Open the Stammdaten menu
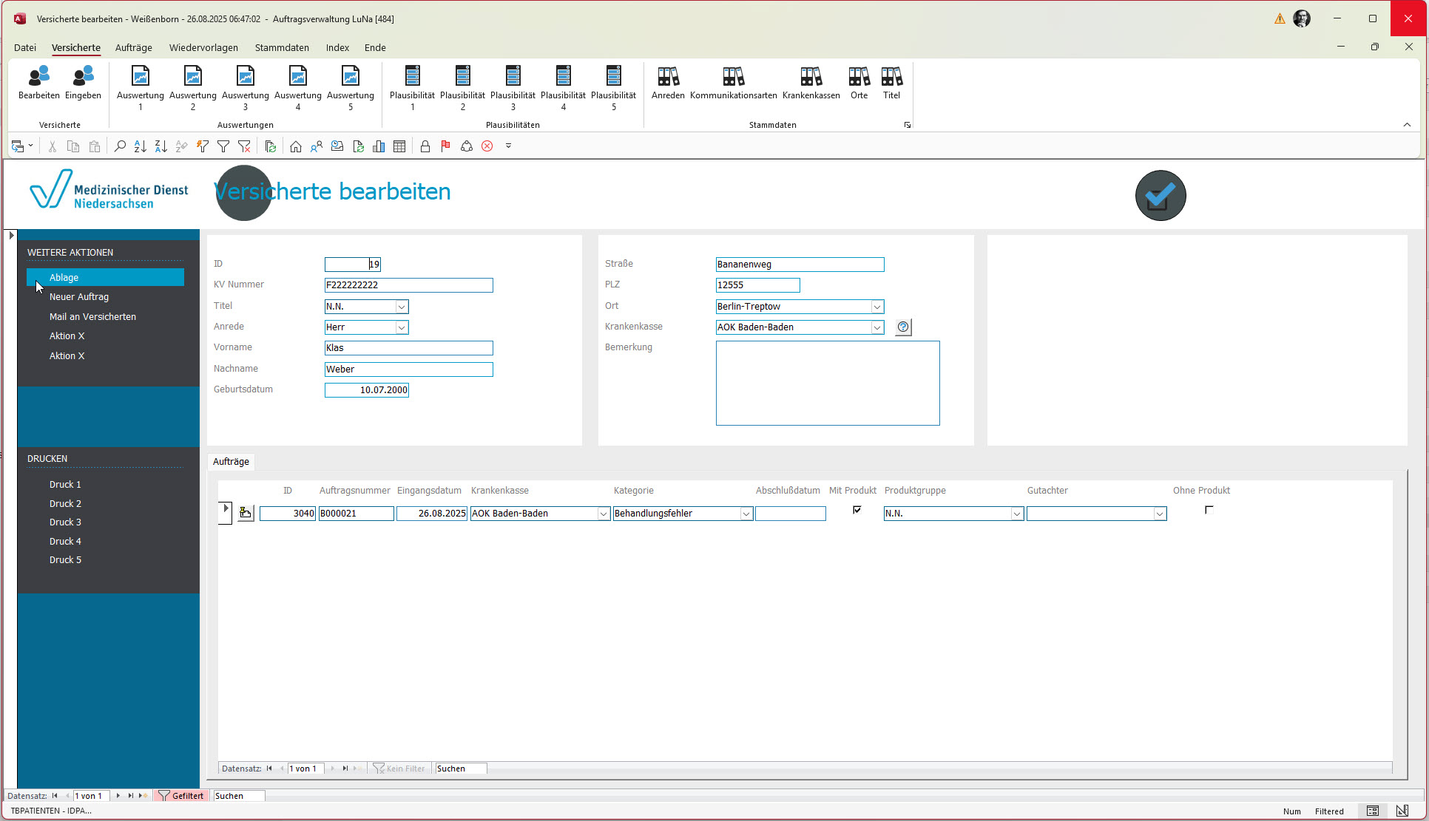 (x=282, y=47)
